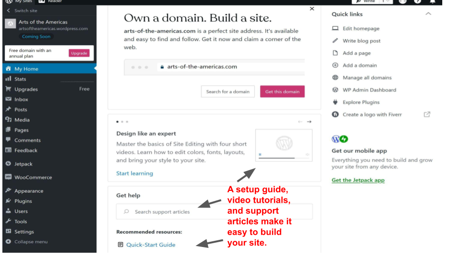458x257 pixels.
Task: Click the user profile avatar in top bar
Action: pyautogui.click(x=403, y=1)
